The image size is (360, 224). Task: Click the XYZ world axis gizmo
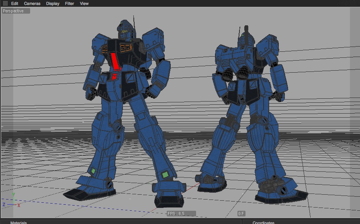coord(12,200)
